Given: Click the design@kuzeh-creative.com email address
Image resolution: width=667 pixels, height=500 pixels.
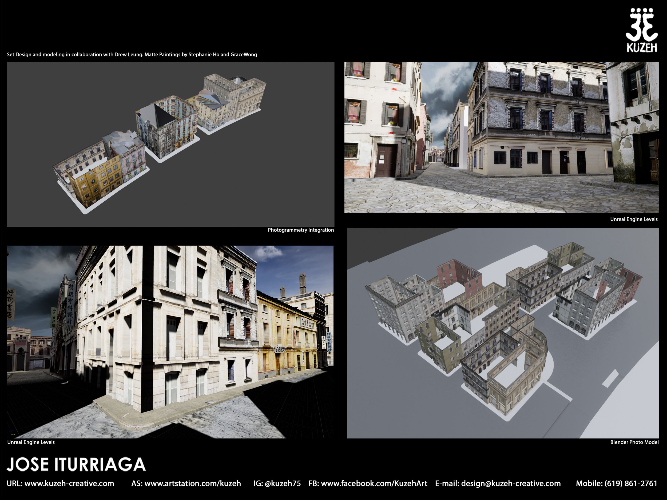Looking at the screenshot, I should [x=511, y=483].
